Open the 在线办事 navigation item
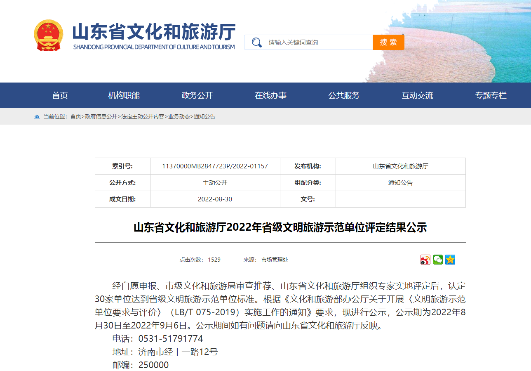The height and width of the screenshot is (371, 531). 270,95
